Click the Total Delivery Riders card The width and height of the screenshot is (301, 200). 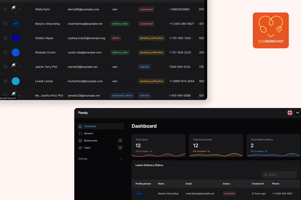point(273,145)
